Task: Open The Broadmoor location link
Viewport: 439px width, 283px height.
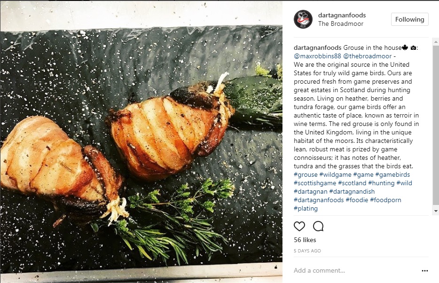Action: [x=340, y=24]
